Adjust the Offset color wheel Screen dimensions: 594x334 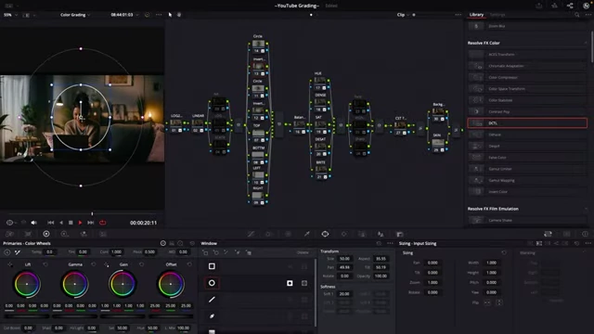pos(171,284)
